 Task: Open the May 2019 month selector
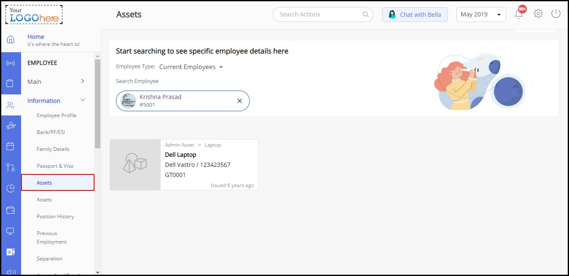pos(481,14)
